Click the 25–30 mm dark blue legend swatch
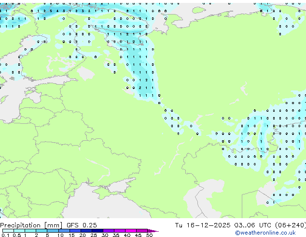The height and width of the screenshot is (237, 306). click(97, 231)
